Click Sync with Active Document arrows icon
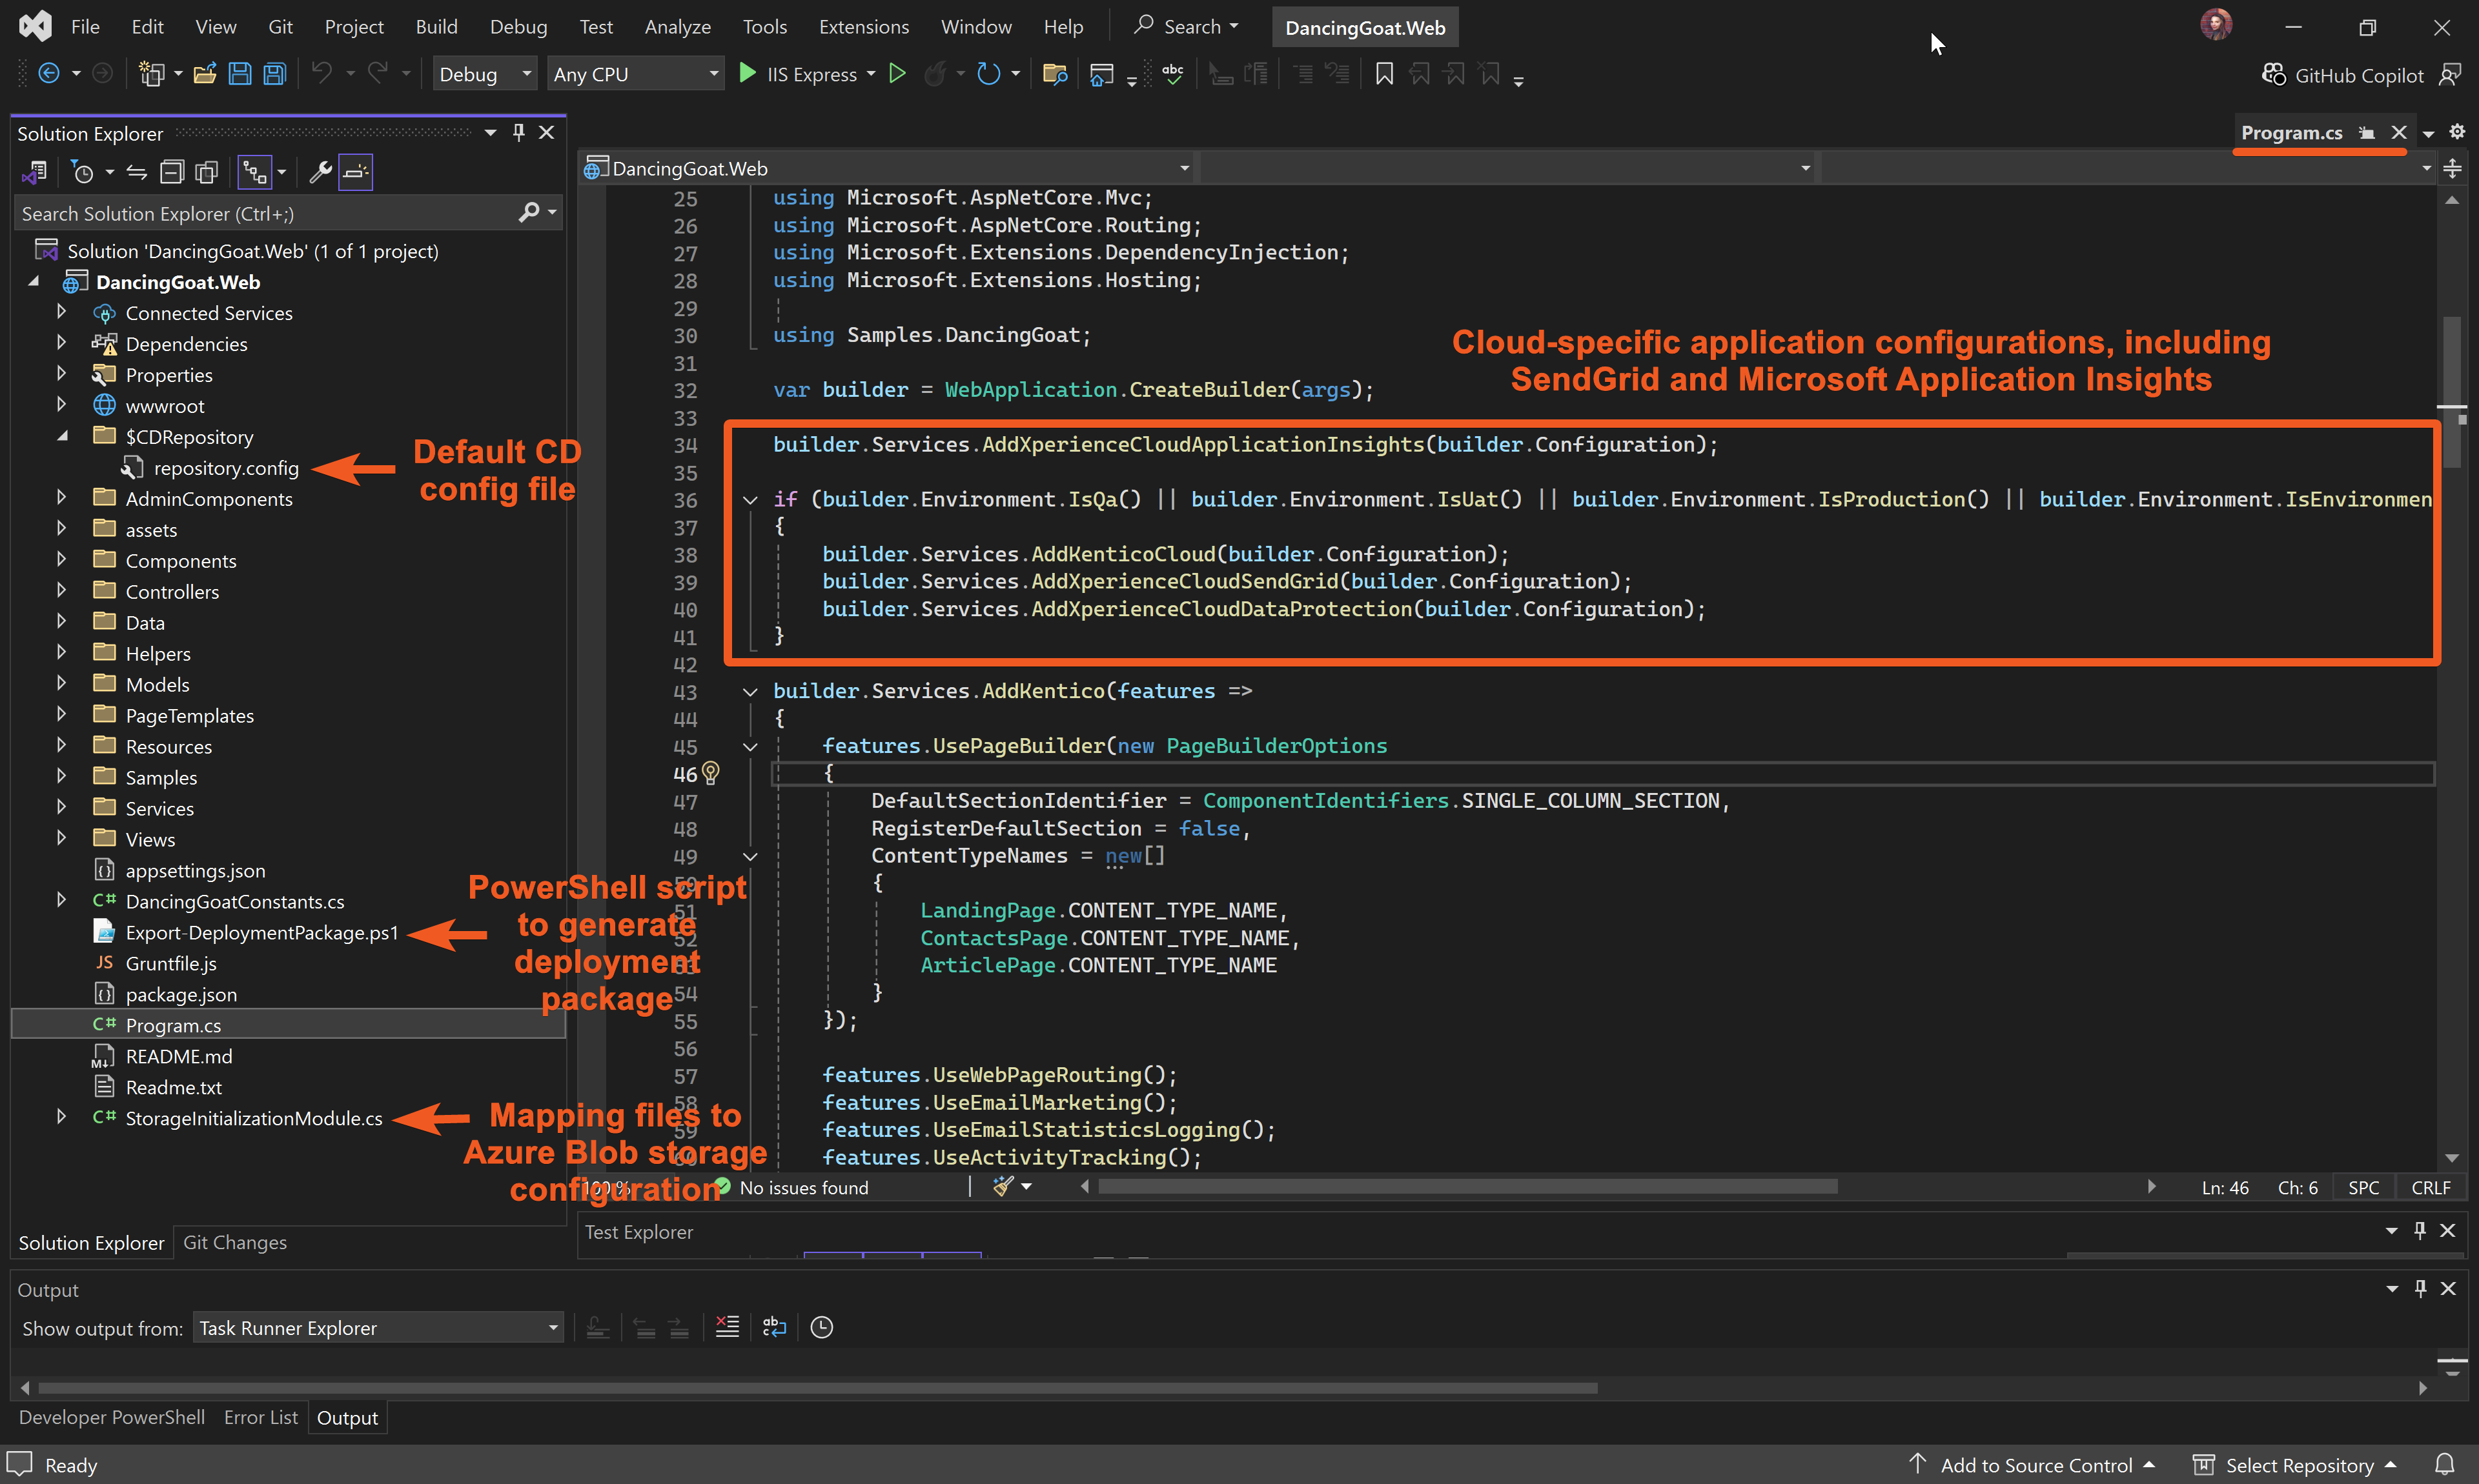The width and height of the screenshot is (2479, 1484). point(137,173)
